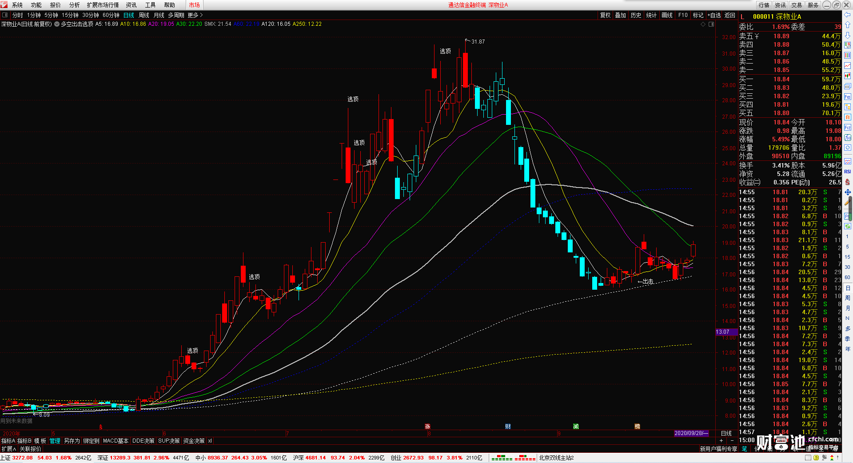The width and height of the screenshot is (853, 463).
Task: Click the blue circle sidebar icon
Action: tap(848, 148)
